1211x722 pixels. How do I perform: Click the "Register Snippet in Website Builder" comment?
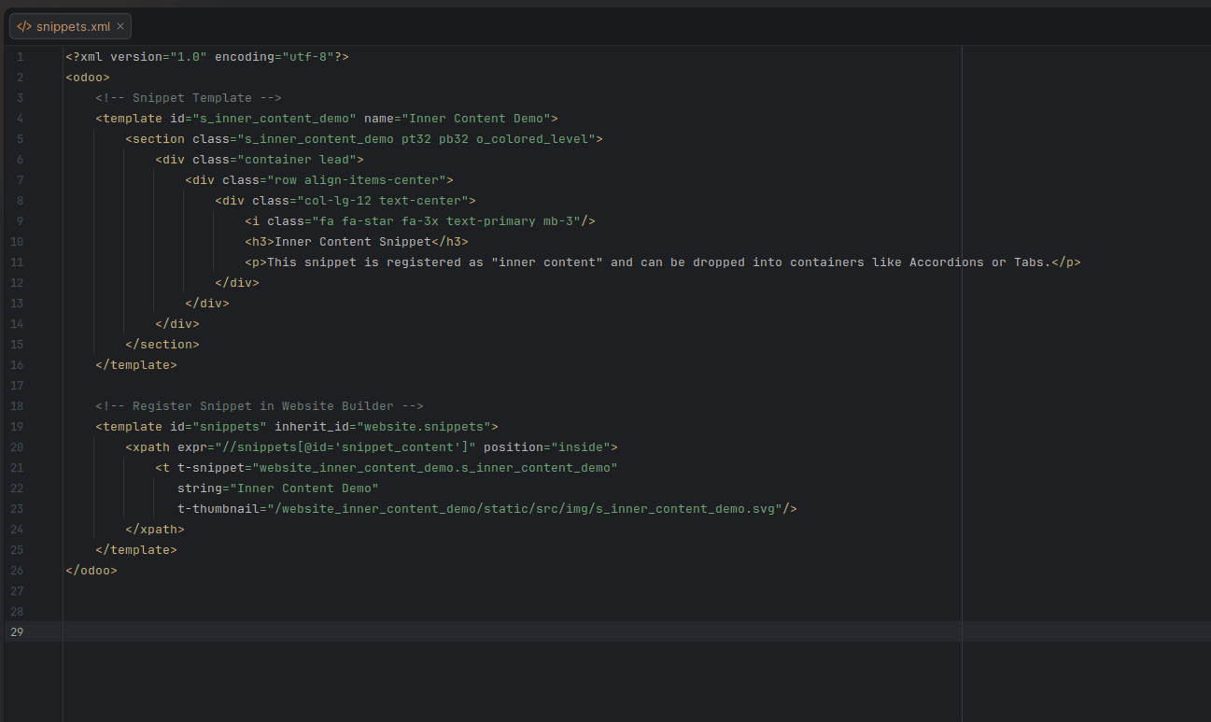click(260, 406)
